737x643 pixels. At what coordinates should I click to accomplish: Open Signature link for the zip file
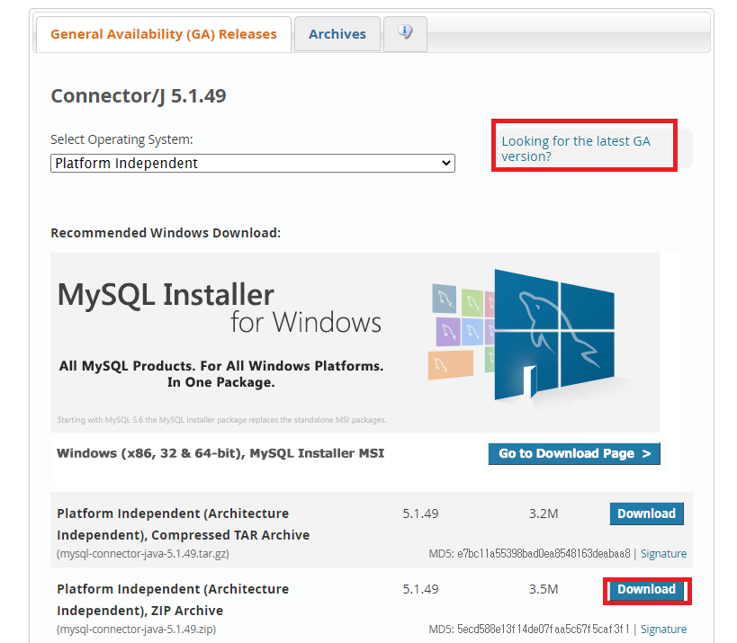[663, 629]
